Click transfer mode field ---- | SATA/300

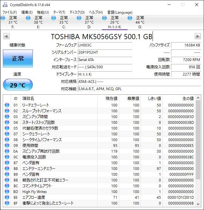pos(105,67)
